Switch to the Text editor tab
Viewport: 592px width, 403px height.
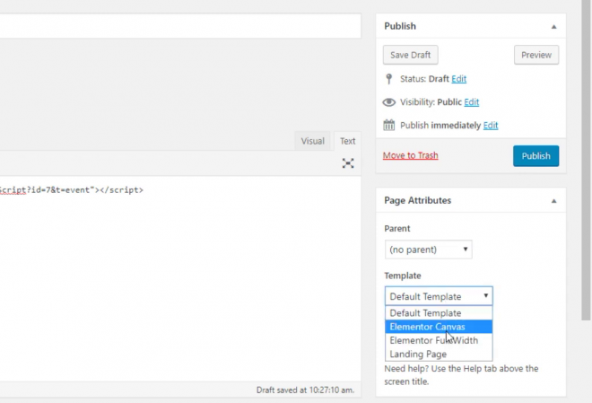[347, 141]
